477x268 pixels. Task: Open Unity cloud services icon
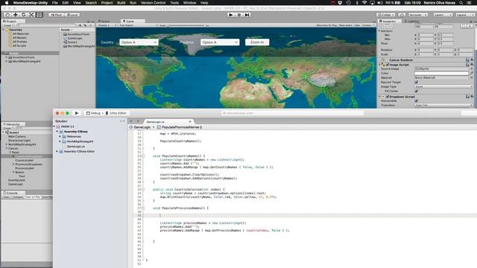(402, 15)
